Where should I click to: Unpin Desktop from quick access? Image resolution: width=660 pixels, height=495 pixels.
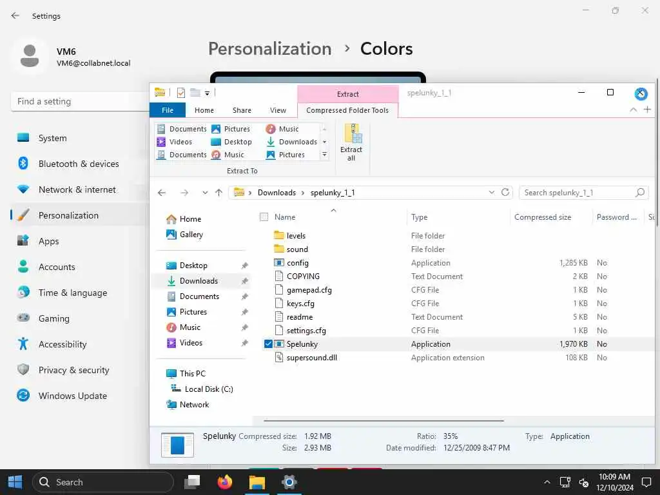(x=244, y=266)
